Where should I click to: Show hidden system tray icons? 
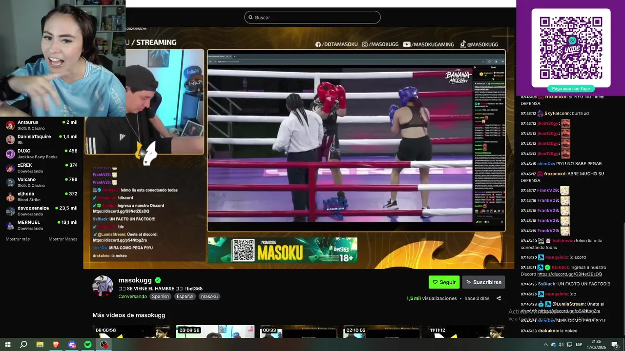pyautogui.click(x=545, y=345)
